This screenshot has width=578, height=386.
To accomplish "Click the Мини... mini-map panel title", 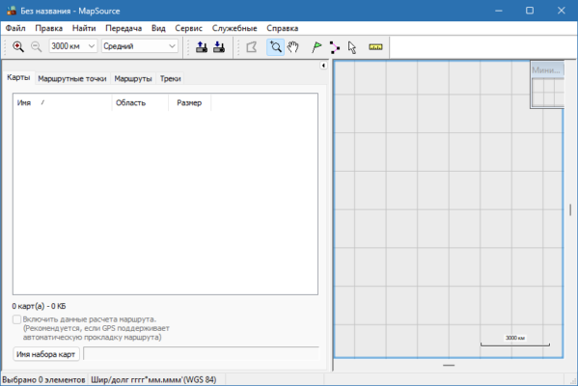I will click(547, 70).
